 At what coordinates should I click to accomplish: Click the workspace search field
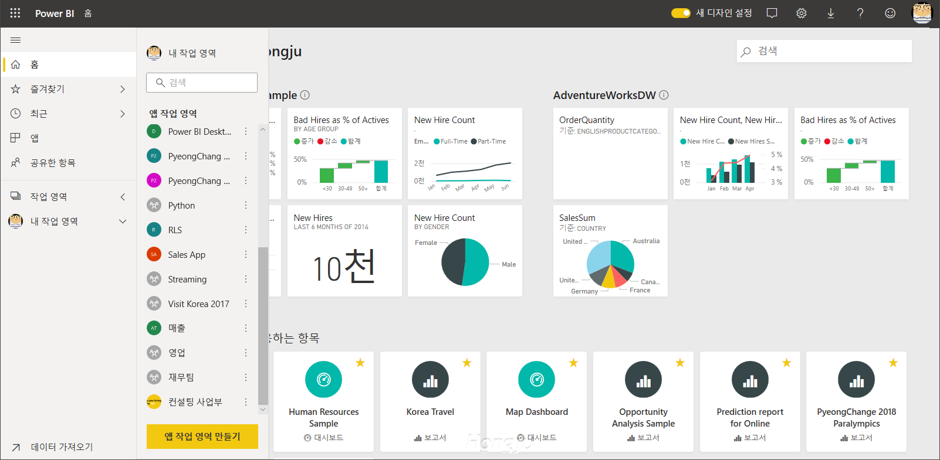(x=202, y=83)
